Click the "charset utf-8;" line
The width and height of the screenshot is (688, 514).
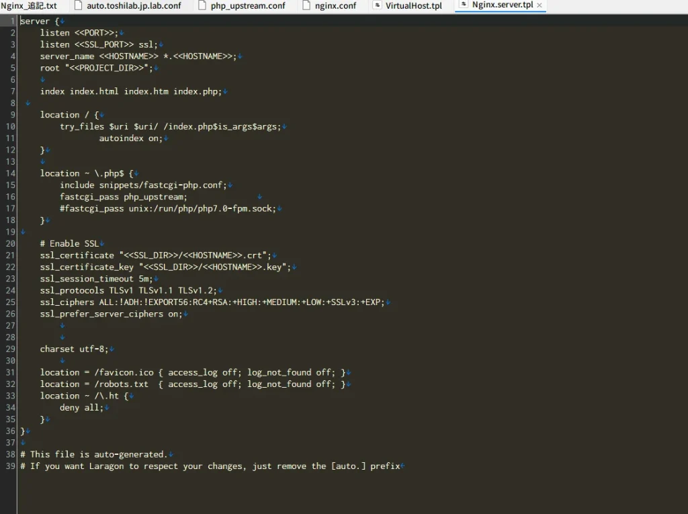[x=74, y=349]
